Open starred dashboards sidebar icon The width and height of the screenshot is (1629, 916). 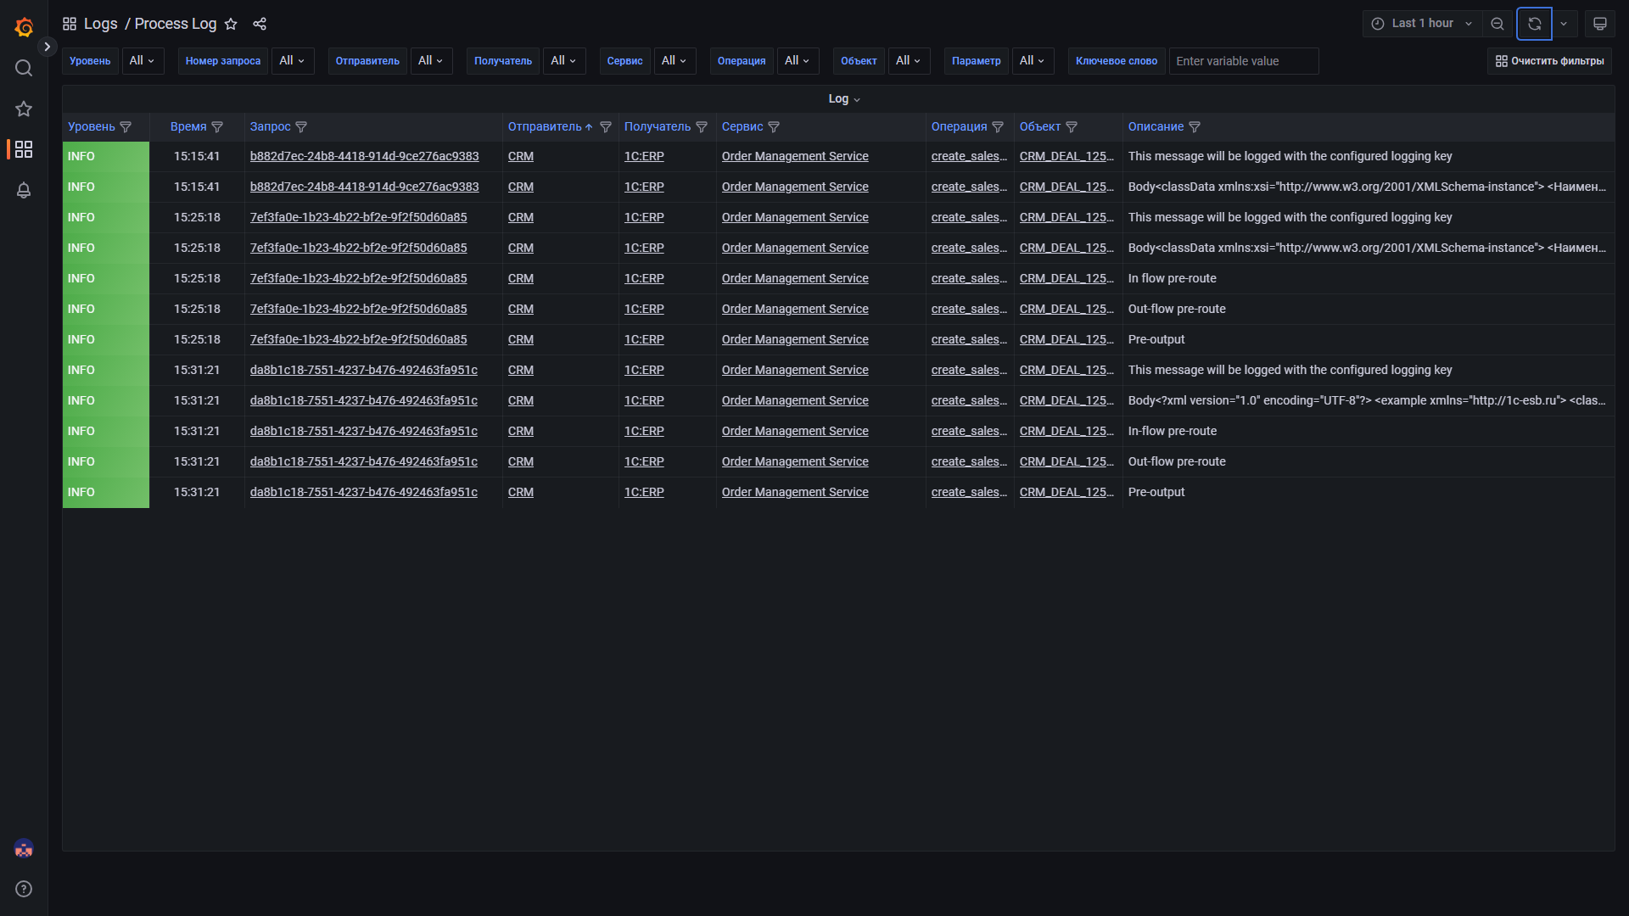tap(24, 109)
